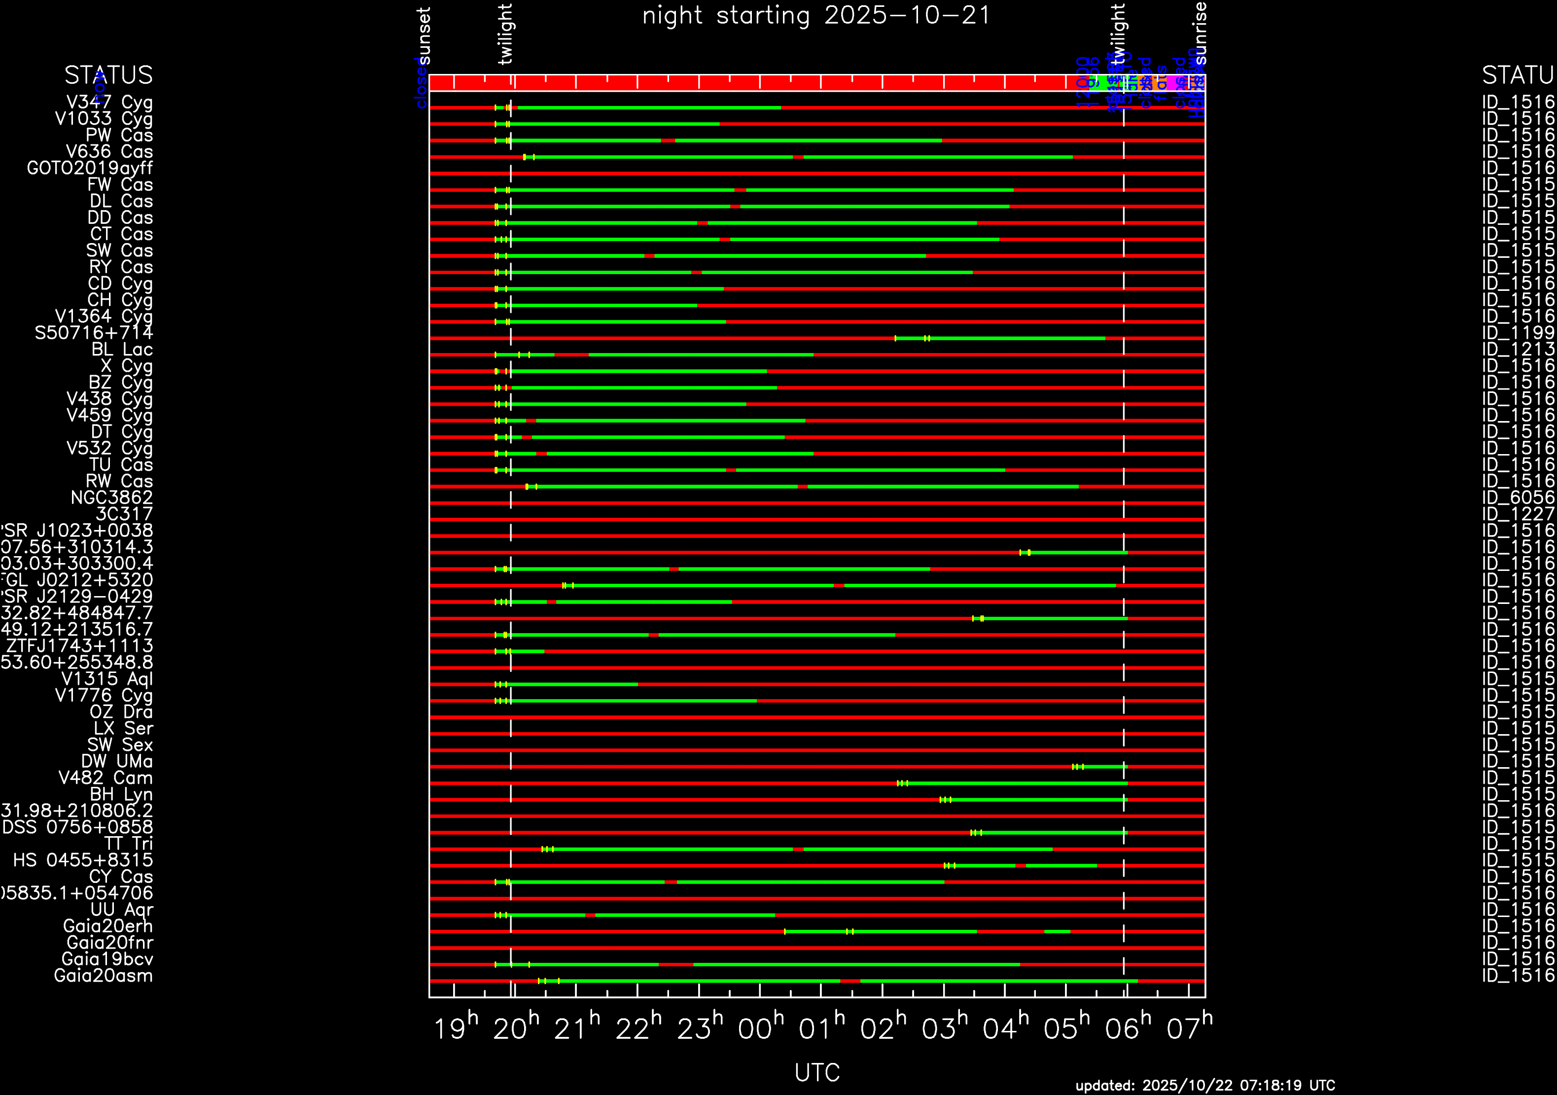Select the S50716+714 target label
The height and width of the screenshot is (1095, 1557).
[x=94, y=333]
